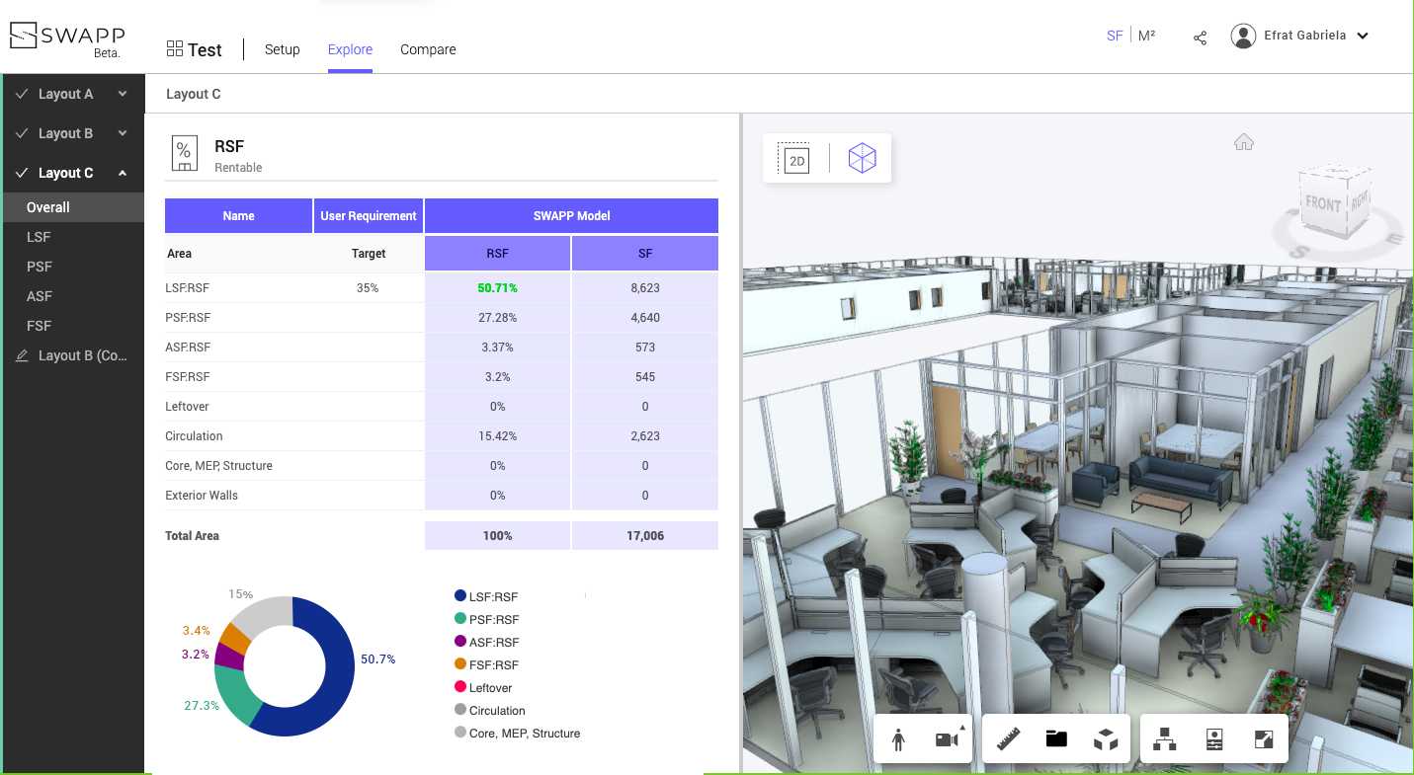Switch viewer to 3D cube mode
The height and width of the screenshot is (775, 1414).
[x=862, y=158]
